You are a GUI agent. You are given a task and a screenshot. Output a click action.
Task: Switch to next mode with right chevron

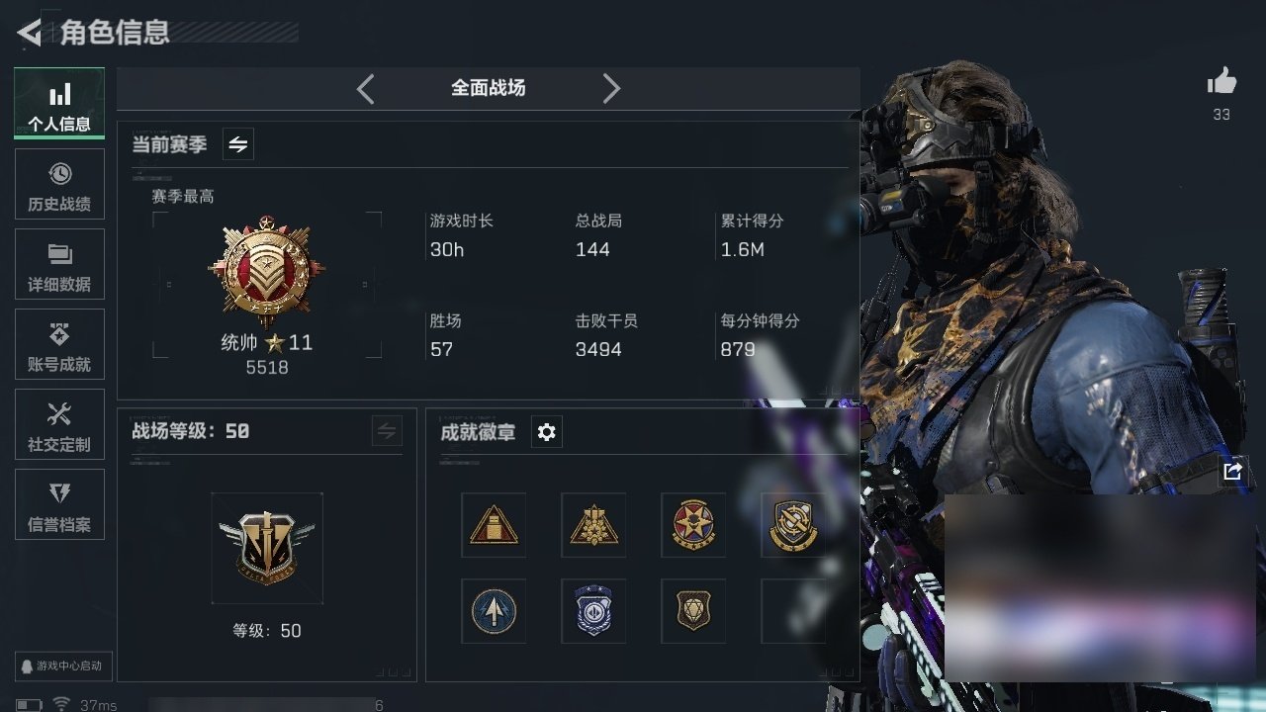(x=611, y=89)
